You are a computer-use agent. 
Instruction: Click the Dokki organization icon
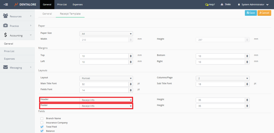pyautogui.click(x=222, y=5)
